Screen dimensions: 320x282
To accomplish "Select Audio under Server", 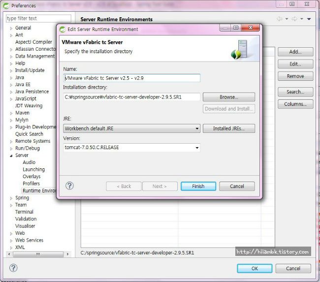I will (29, 162).
